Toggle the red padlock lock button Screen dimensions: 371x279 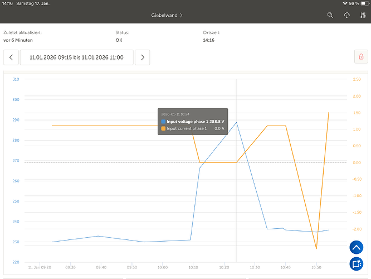(x=361, y=57)
